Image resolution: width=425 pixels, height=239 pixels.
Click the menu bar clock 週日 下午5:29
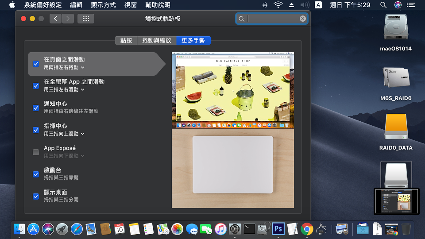point(350,5)
